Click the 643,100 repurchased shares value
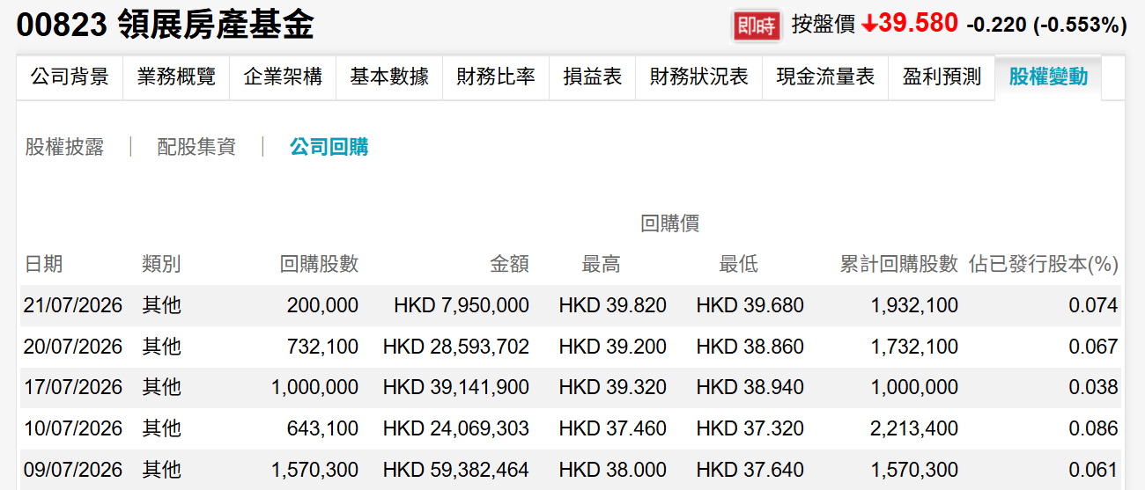This screenshot has height=490, width=1145. (x=322, y=428)
